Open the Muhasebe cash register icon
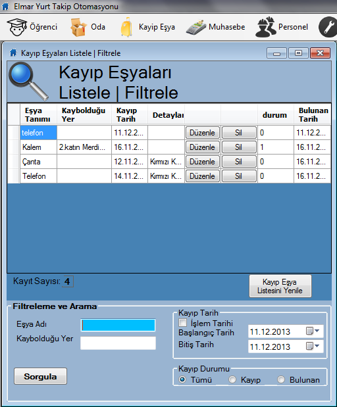337x407 pixels. point(196,27)
